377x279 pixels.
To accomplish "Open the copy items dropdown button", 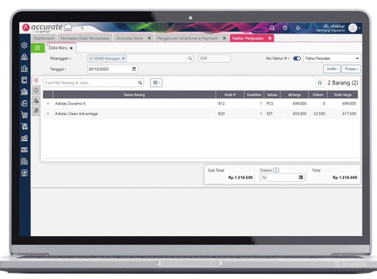I will pos(156,83).
